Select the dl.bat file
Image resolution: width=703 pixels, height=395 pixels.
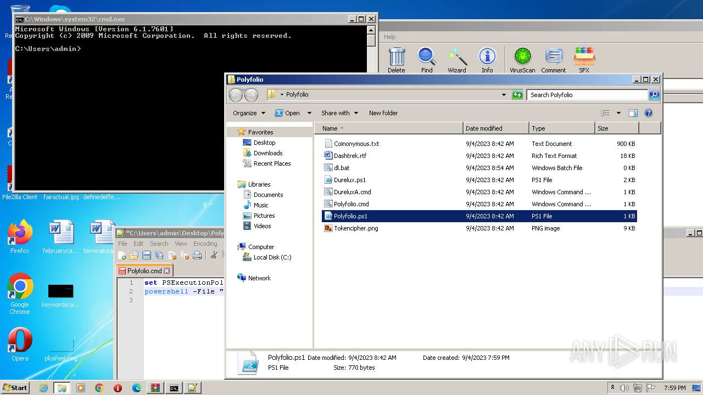click(x=479, y=168)
